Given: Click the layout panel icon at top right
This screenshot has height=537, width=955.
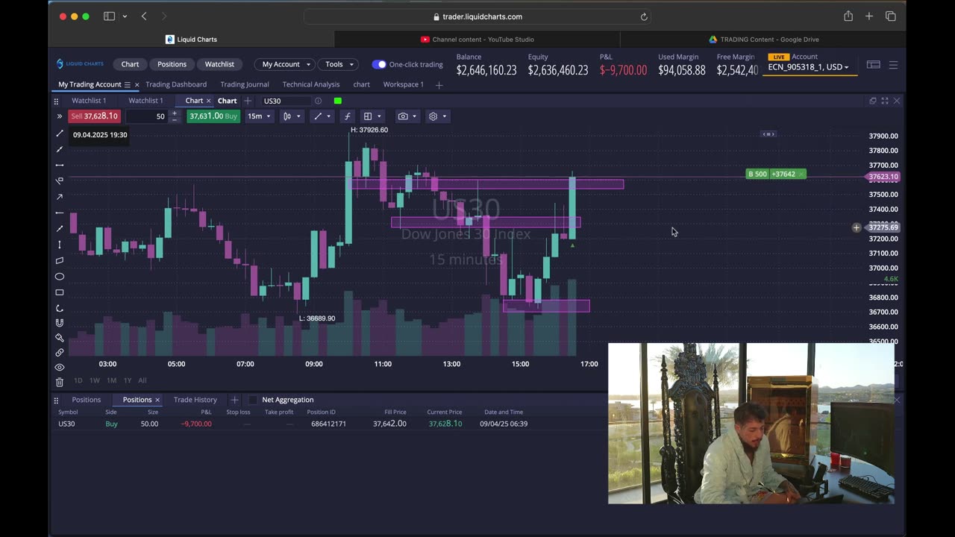Looking at the screenshot, I should point(873,65).
